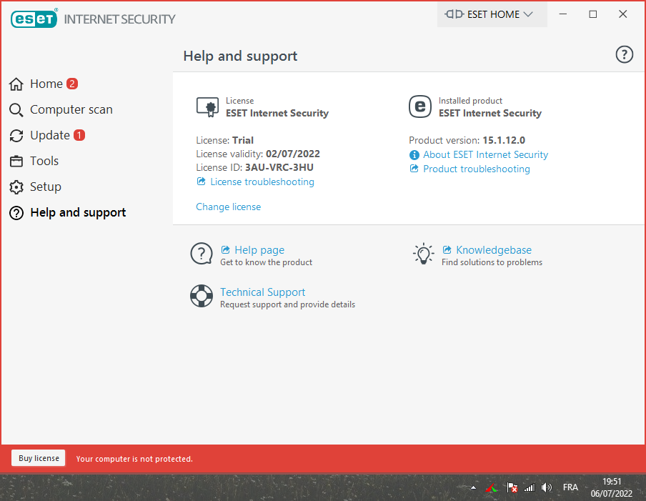Click the red 1 badge next to Update
Screen dimensions: 646x501
click(79, 135)
